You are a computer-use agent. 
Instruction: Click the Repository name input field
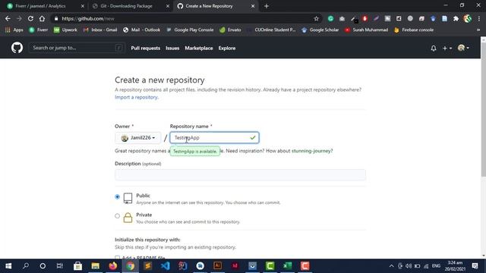pos(214,138)
